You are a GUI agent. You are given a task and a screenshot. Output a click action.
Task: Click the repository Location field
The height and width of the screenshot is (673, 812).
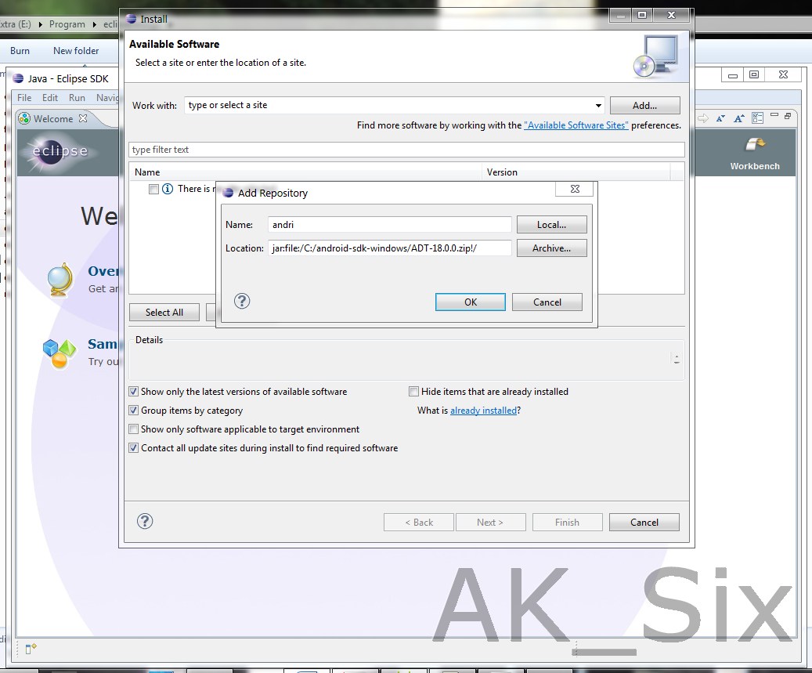[389, 248]
